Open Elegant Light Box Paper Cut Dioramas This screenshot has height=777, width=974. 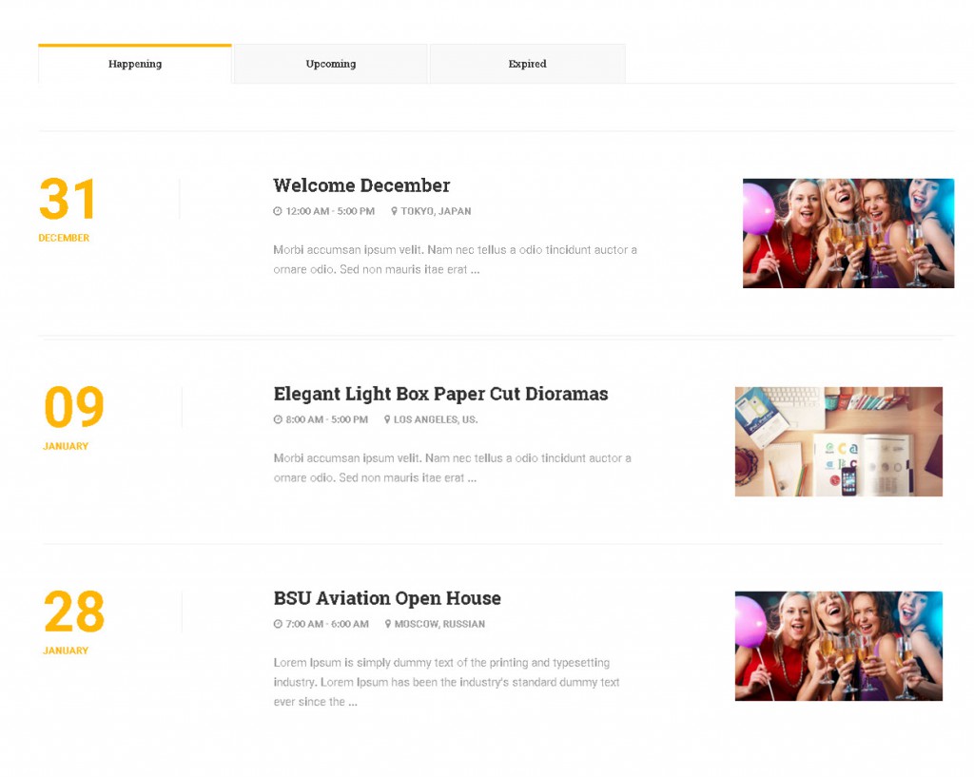[x=440, y=394]
